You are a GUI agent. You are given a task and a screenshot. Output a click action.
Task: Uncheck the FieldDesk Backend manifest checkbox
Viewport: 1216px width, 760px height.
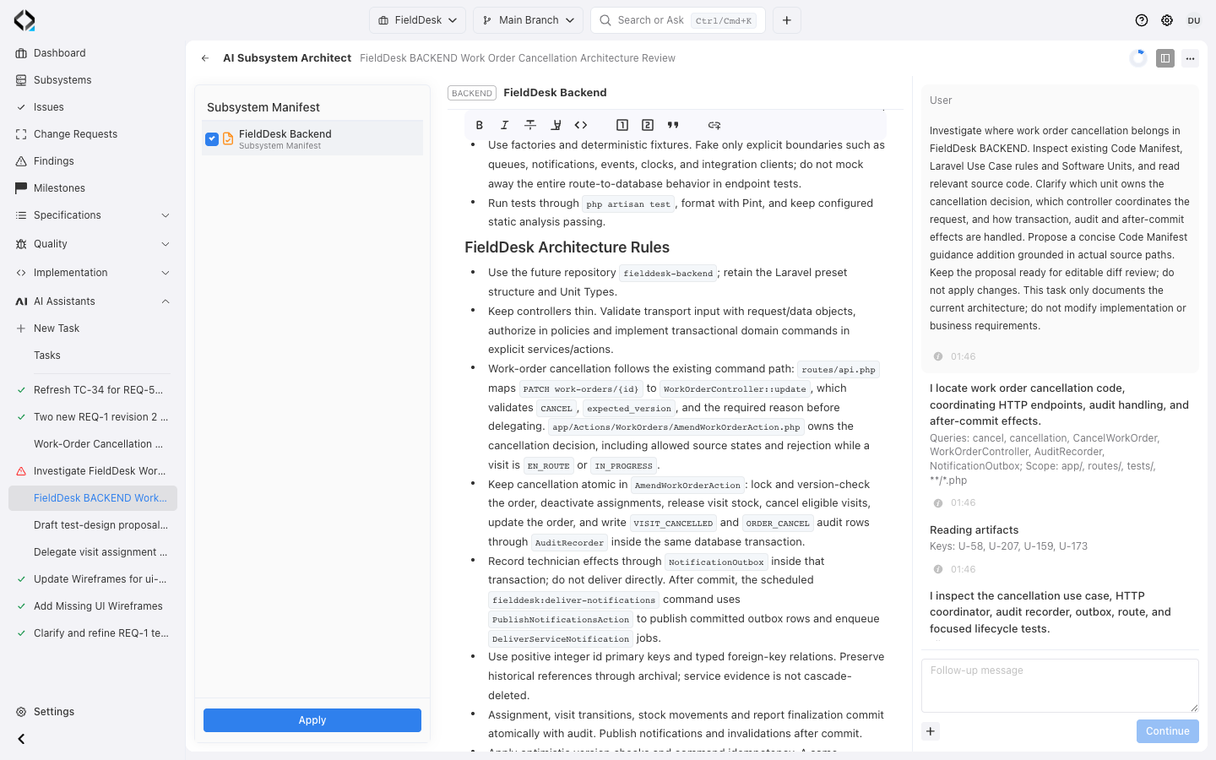click(x=212, y=139)
